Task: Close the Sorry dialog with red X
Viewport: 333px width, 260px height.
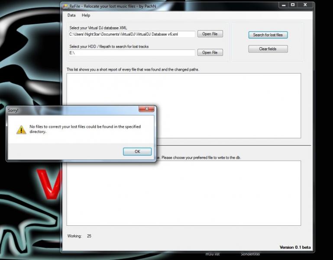Action: pos(146,109)
